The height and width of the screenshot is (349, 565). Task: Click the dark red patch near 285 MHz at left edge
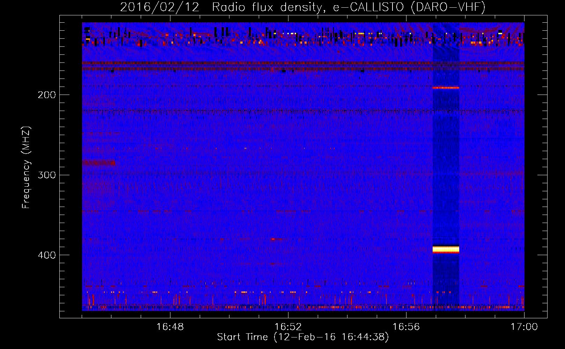[98, 163]
